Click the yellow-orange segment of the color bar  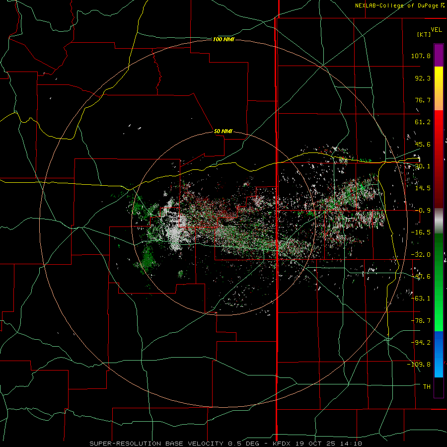pos(439,88)
